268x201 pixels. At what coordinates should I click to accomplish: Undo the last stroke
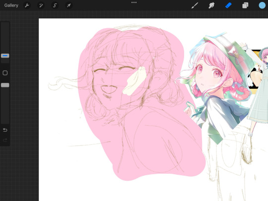(x=5, y=130)
